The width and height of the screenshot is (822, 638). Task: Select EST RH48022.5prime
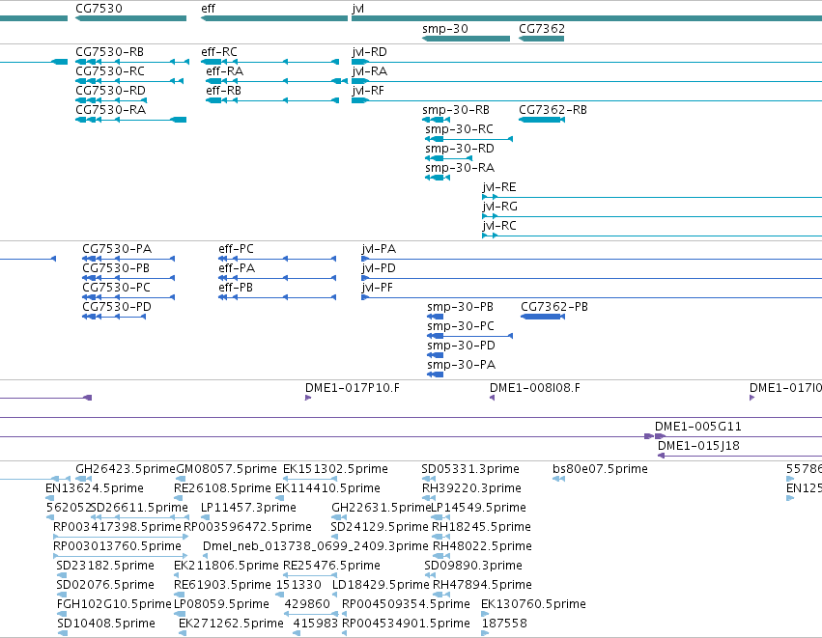[441, 556]
